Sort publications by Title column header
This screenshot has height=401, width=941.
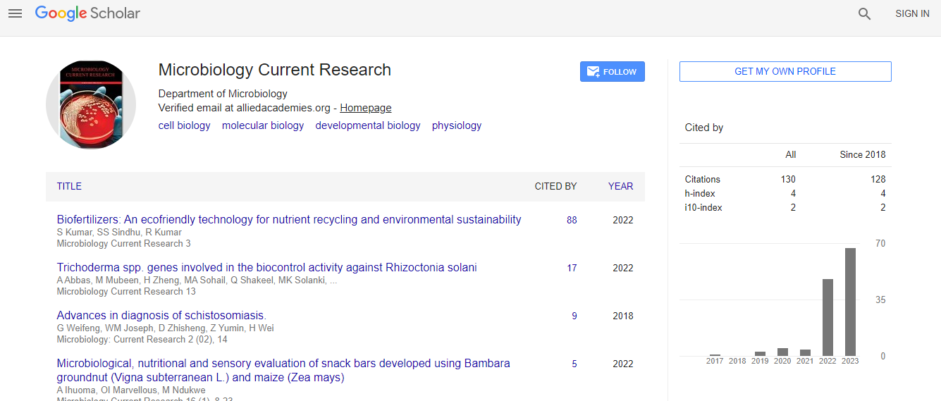tap(69, 187)
